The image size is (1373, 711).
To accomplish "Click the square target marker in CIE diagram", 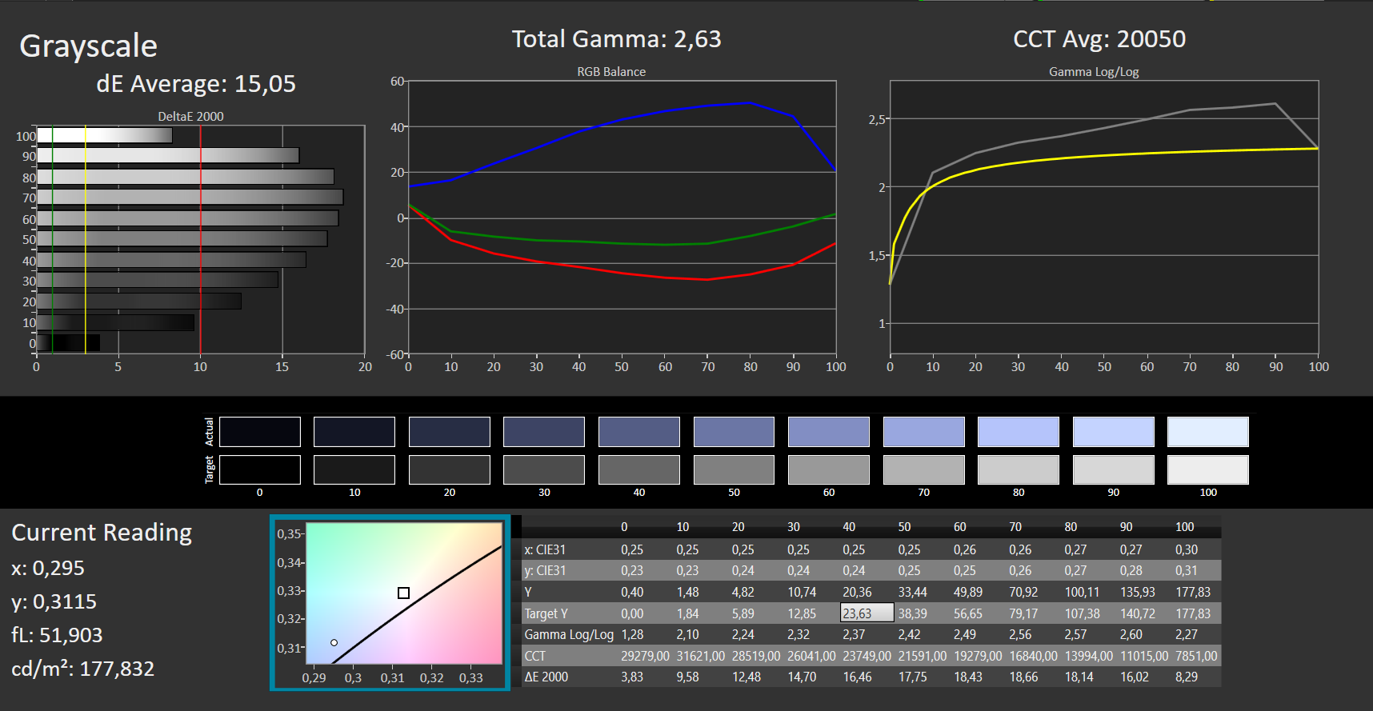I will click(x=403, y=593).
